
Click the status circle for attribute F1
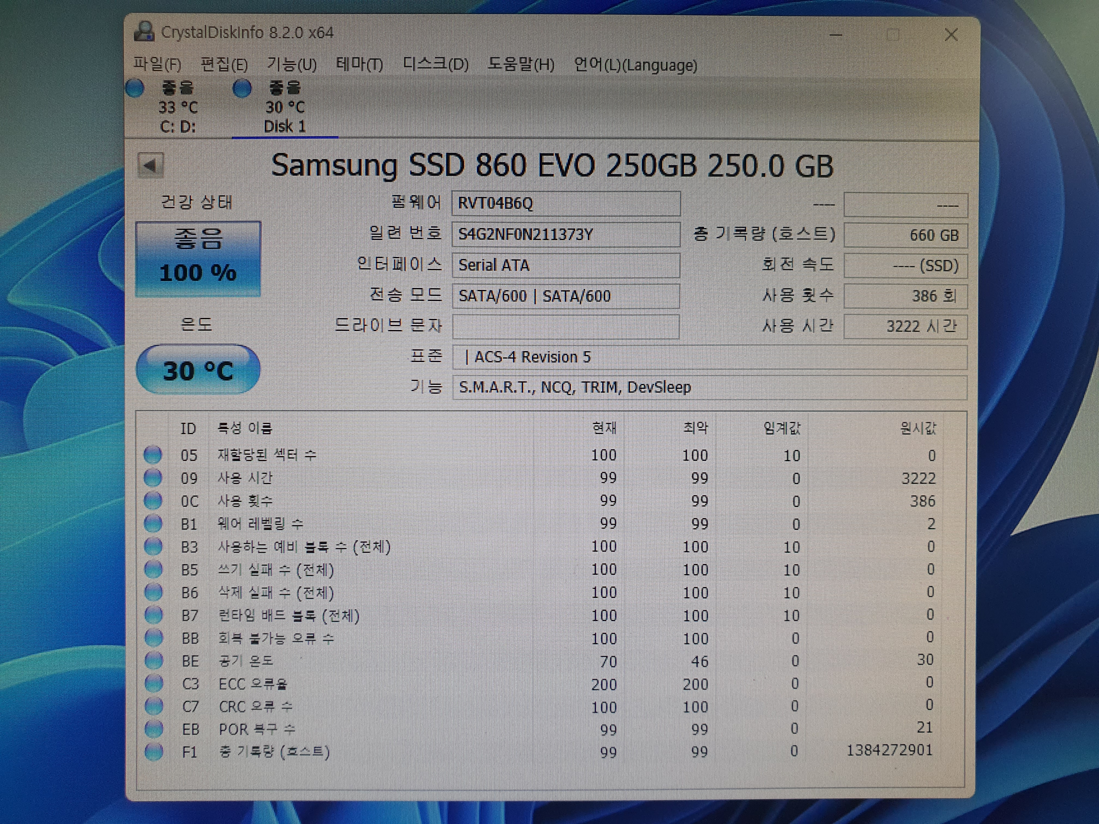[x=153, y=752]
